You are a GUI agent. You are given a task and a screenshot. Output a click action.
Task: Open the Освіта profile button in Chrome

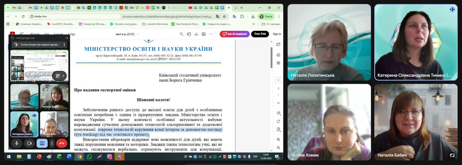266,16
